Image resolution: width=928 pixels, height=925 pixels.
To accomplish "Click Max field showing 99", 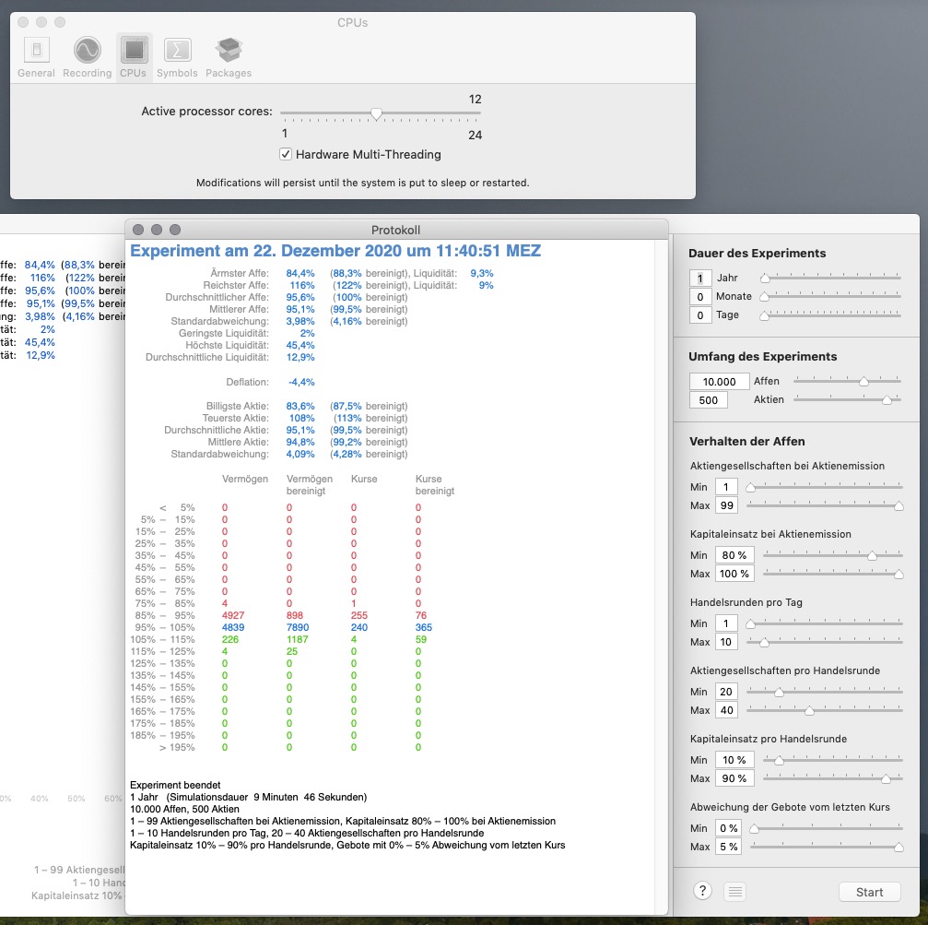I will click(726, 505).
